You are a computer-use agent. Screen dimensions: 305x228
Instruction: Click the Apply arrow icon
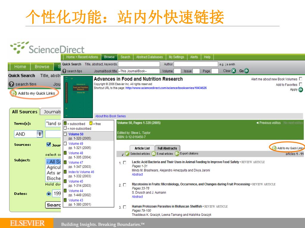click(x=301, y=90)
